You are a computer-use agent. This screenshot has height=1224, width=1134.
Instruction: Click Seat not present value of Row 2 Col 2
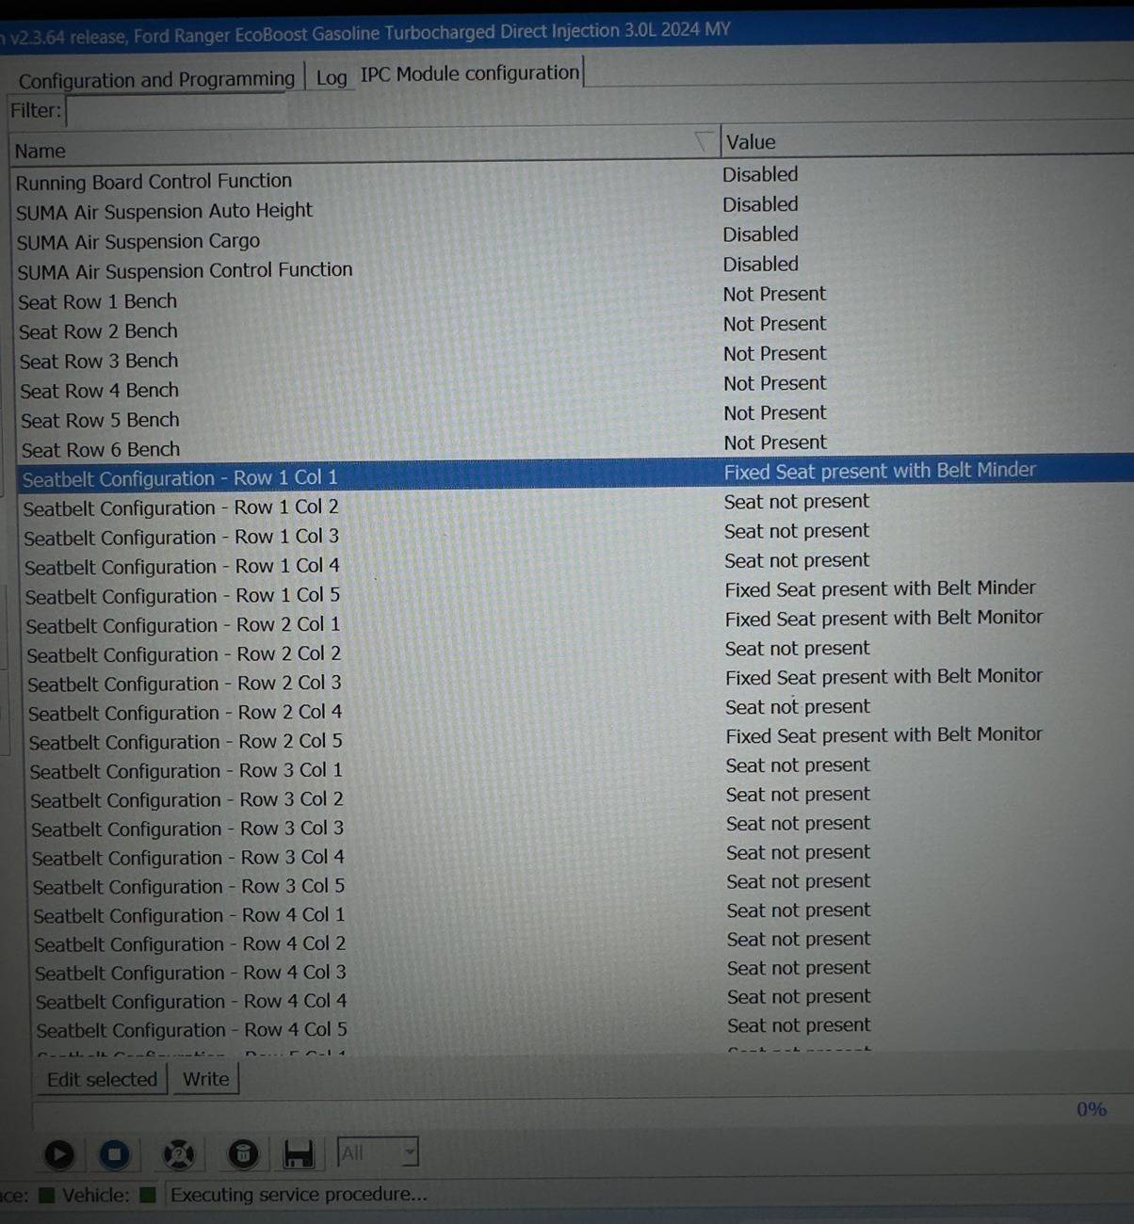[798, 649]
